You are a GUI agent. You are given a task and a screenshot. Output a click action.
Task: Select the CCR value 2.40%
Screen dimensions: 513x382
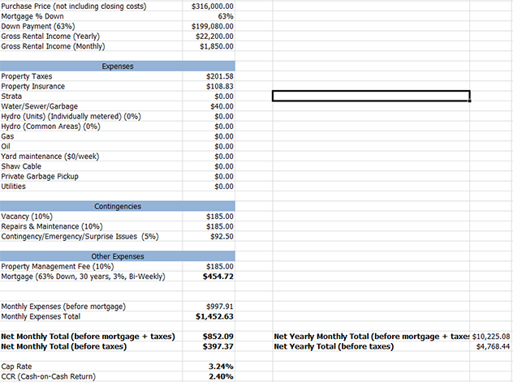(x=221, y=376)
